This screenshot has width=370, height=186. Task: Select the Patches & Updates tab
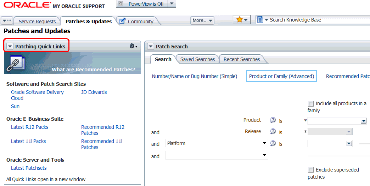coord(89,22)
